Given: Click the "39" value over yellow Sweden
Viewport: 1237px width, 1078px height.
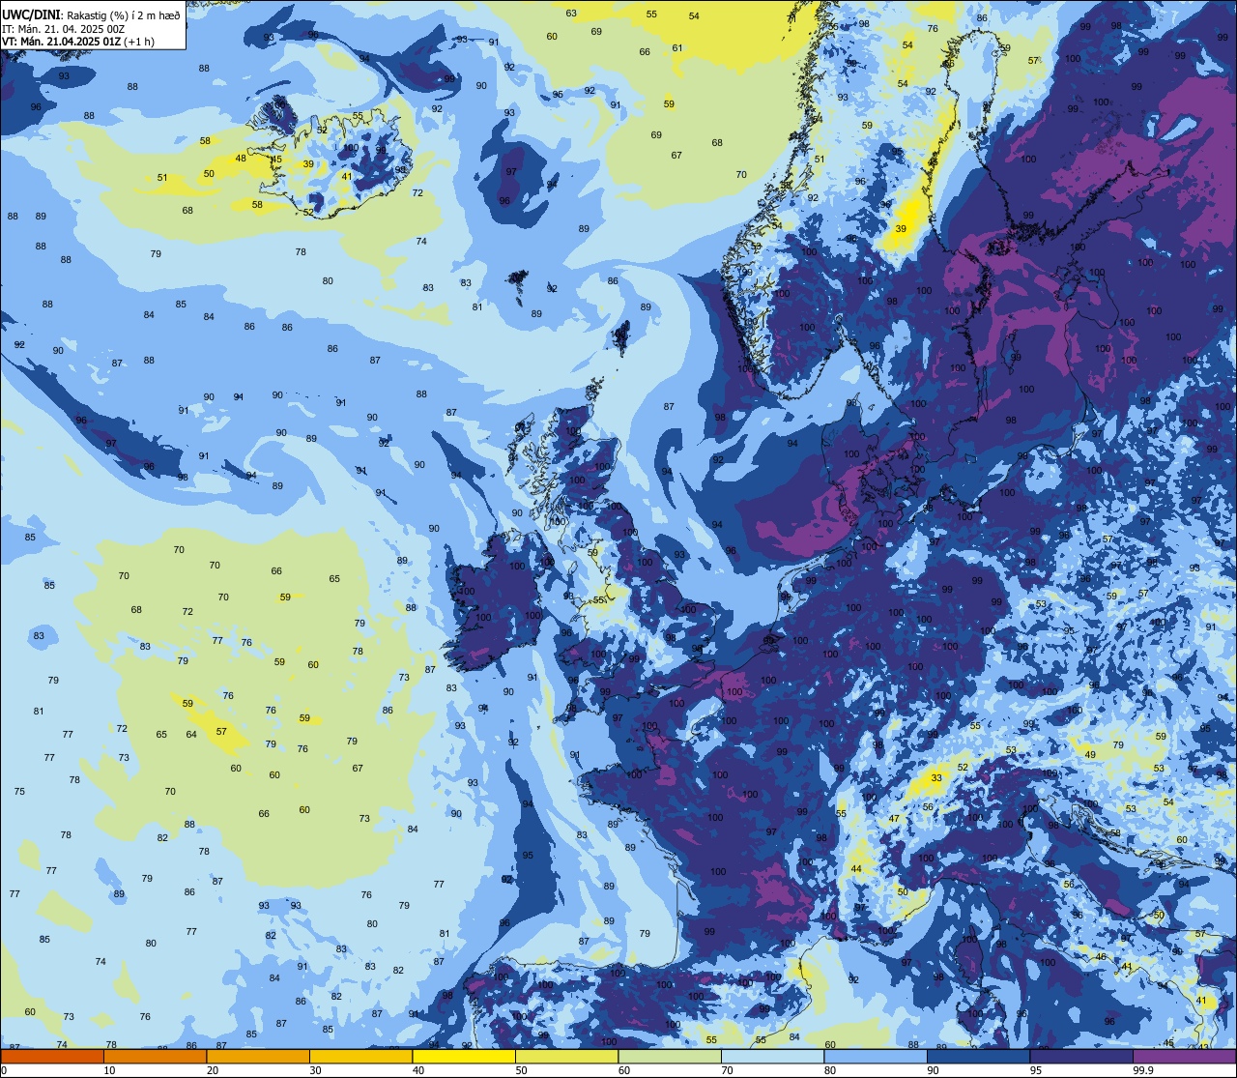Looking at the screenshot, I should (x=901, y=228).
